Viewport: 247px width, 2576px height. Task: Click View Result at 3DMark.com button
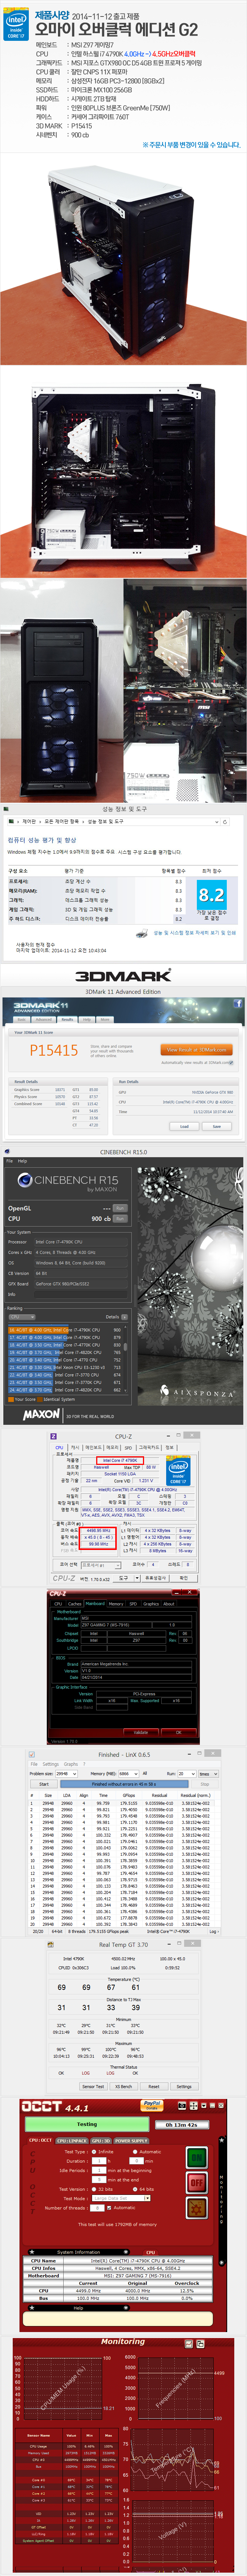(196, 1050)
